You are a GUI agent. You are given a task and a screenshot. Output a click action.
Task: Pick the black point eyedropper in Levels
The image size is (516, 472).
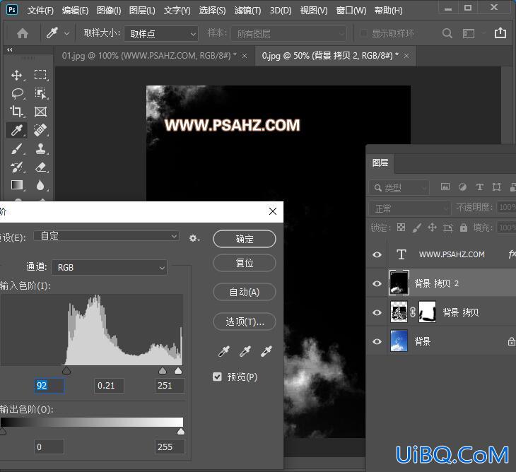click(224, 351)
